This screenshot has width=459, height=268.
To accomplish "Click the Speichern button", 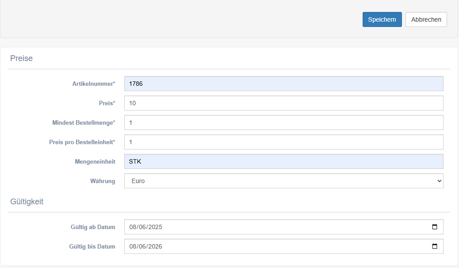I will 382,19.
